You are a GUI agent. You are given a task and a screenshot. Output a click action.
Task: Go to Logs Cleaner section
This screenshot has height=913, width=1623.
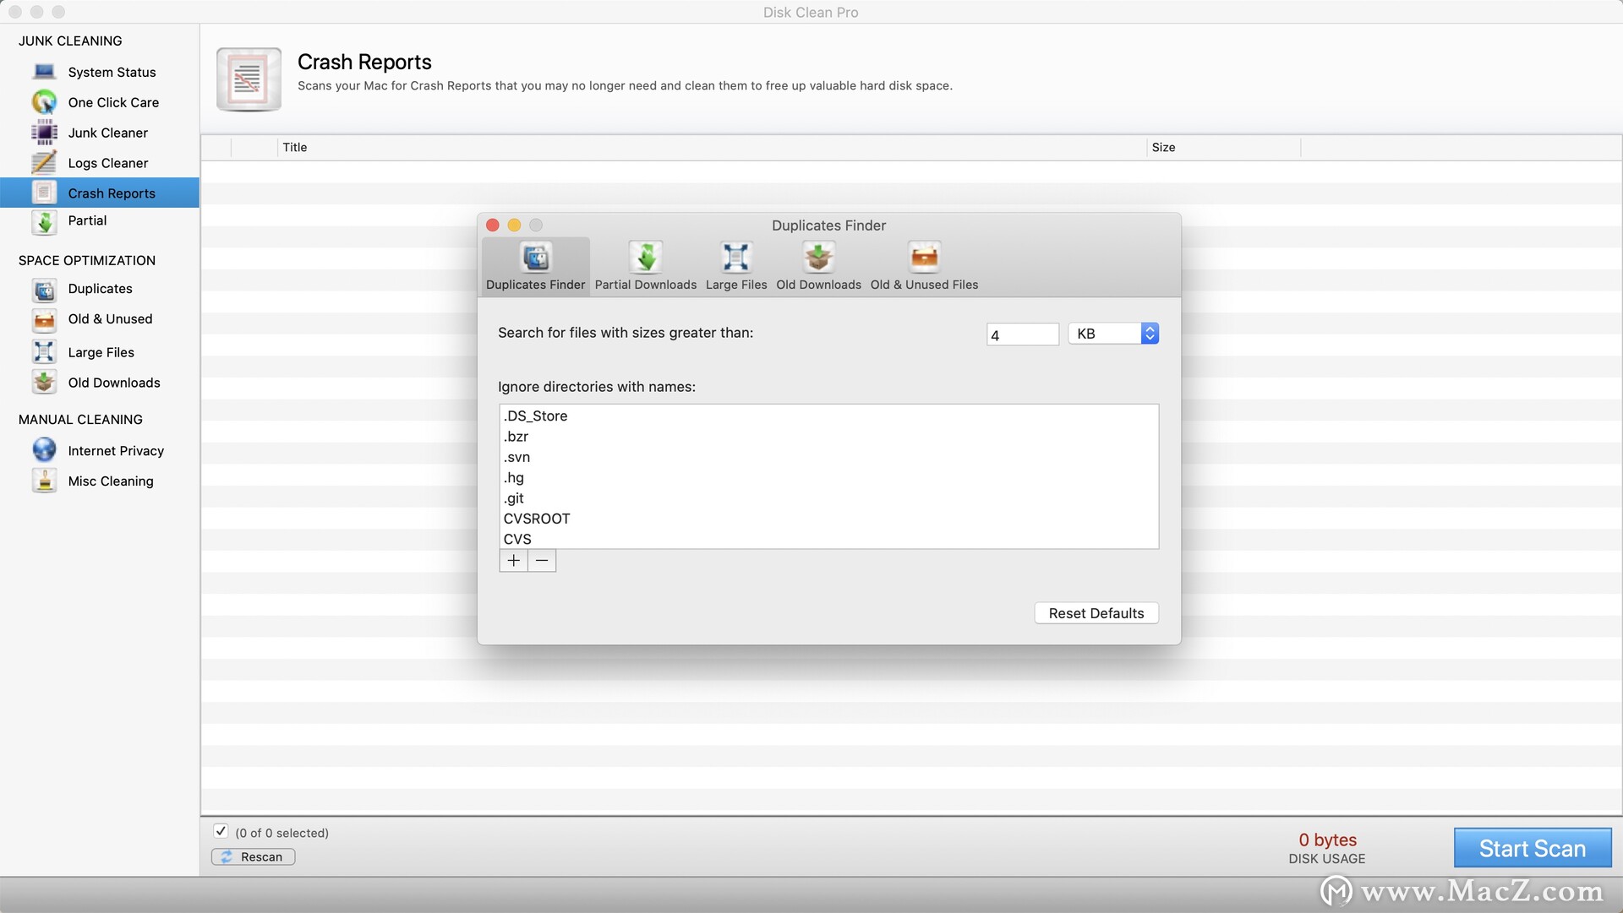tap(107, 163)
